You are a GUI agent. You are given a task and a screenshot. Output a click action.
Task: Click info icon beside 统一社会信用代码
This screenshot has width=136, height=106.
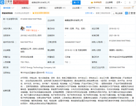[x=4, y=22]
